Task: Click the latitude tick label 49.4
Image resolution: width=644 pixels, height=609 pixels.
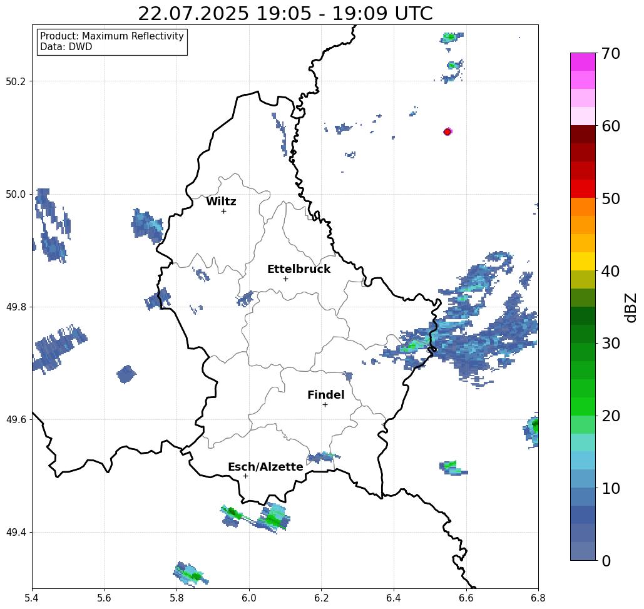Action: click(x=16, y=533)
